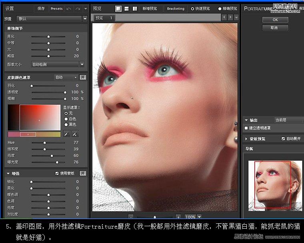Screen dimensions: 304x243
Task: Click the 美化 fine detail slider
Action: [x=48, y=36]
